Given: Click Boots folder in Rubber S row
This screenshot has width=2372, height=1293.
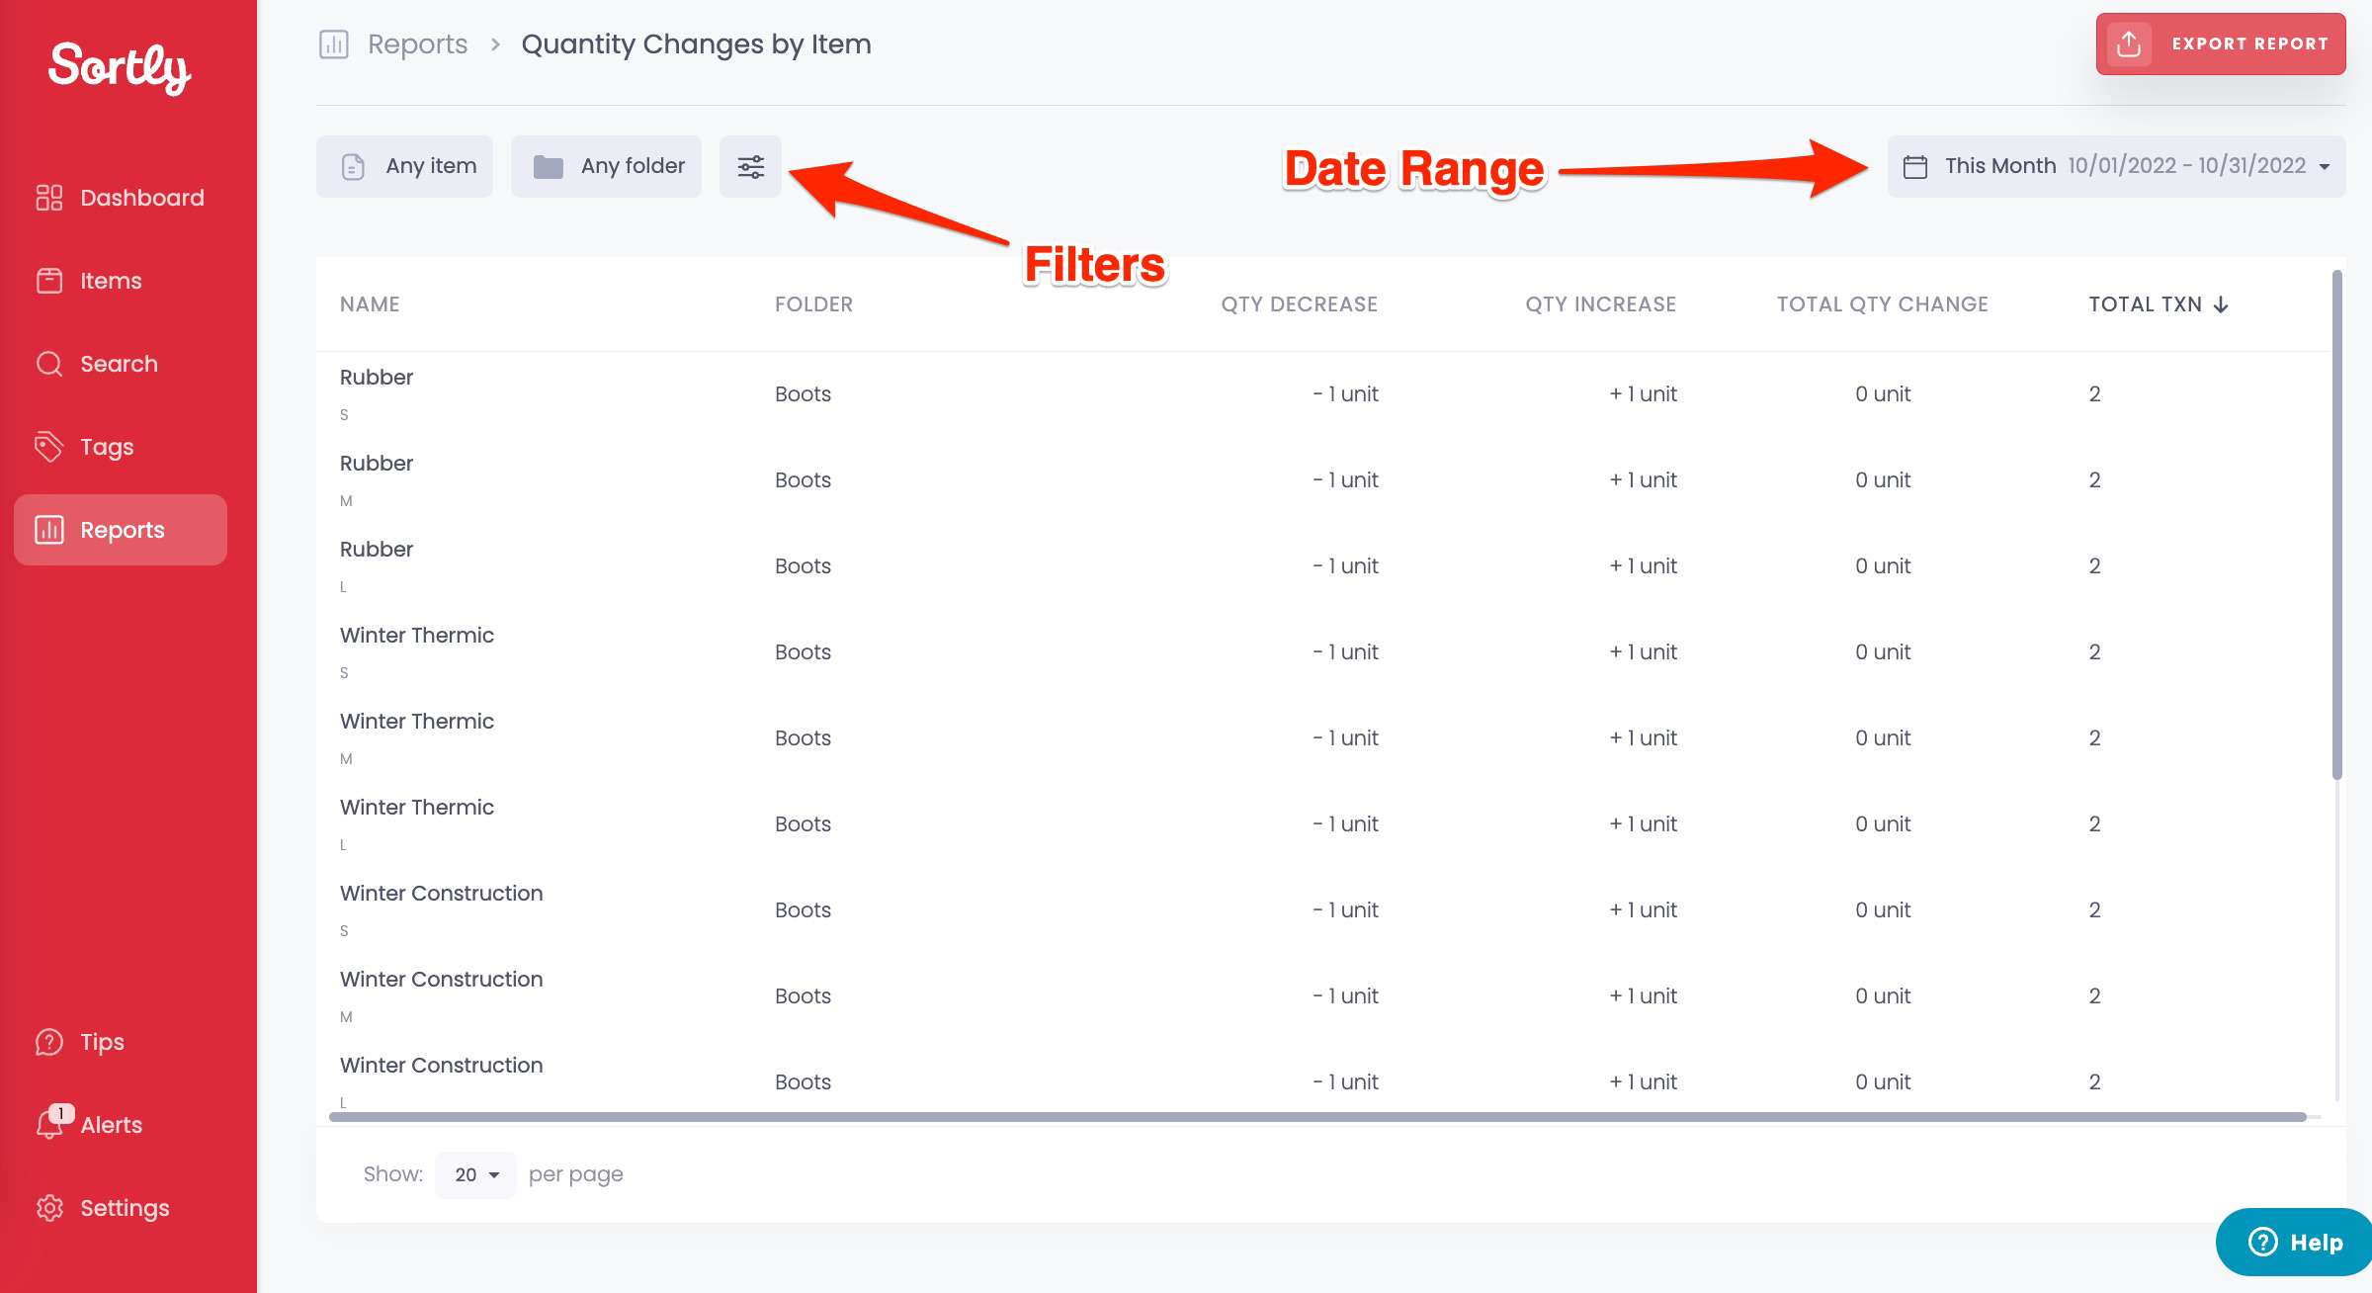Looking at the screenshot, I should point(803,394).
